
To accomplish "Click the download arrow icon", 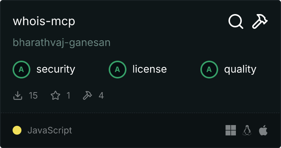I will pyautogui.click(x=18, y=95).
